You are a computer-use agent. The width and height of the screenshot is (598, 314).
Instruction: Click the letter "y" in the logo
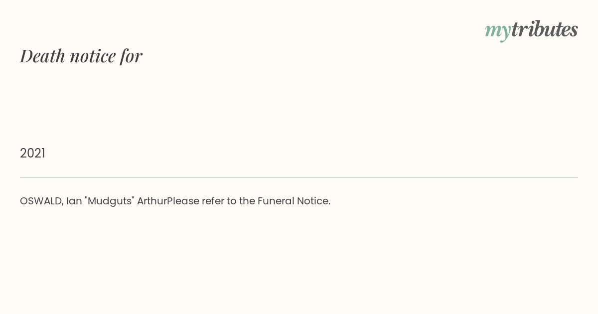pos(505,32)
